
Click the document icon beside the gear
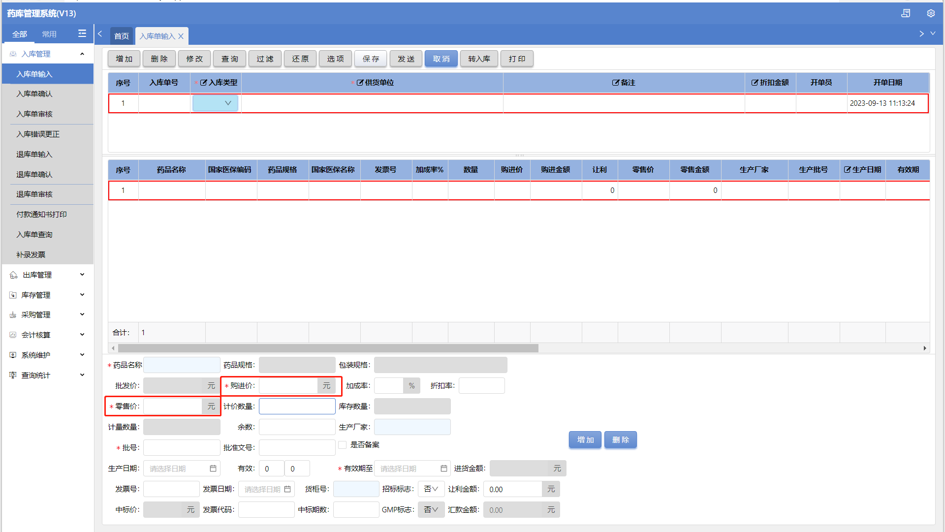click(x=906, y=13)
